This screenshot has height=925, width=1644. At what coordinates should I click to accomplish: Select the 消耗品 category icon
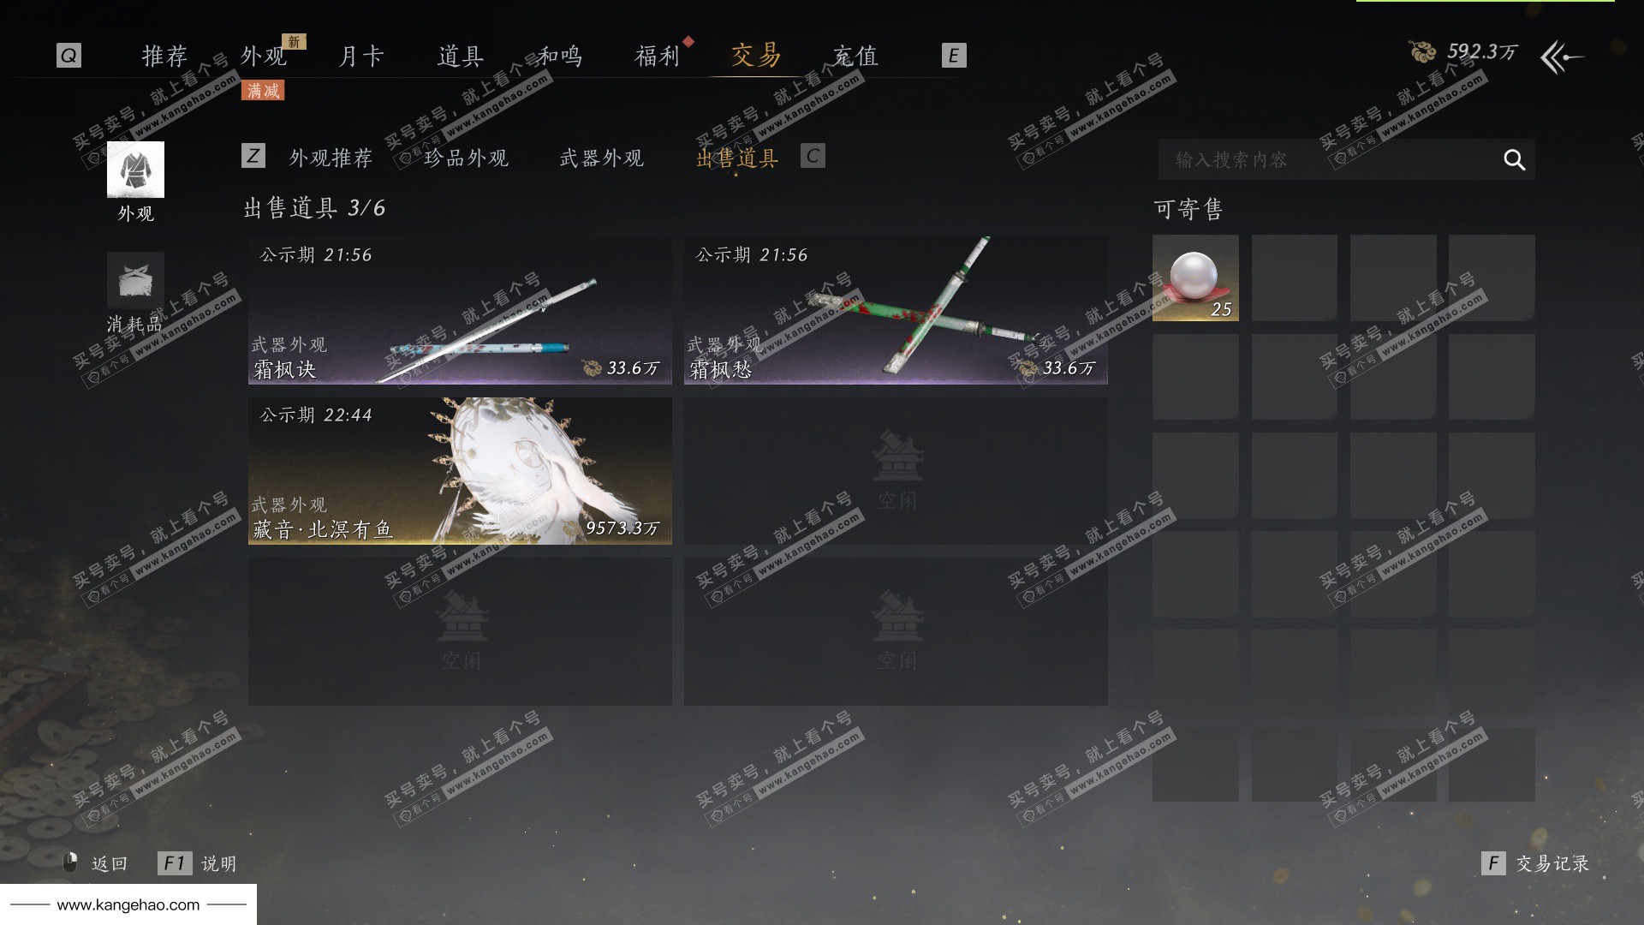135,280
